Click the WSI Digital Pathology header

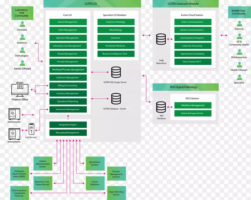(185, 87)
